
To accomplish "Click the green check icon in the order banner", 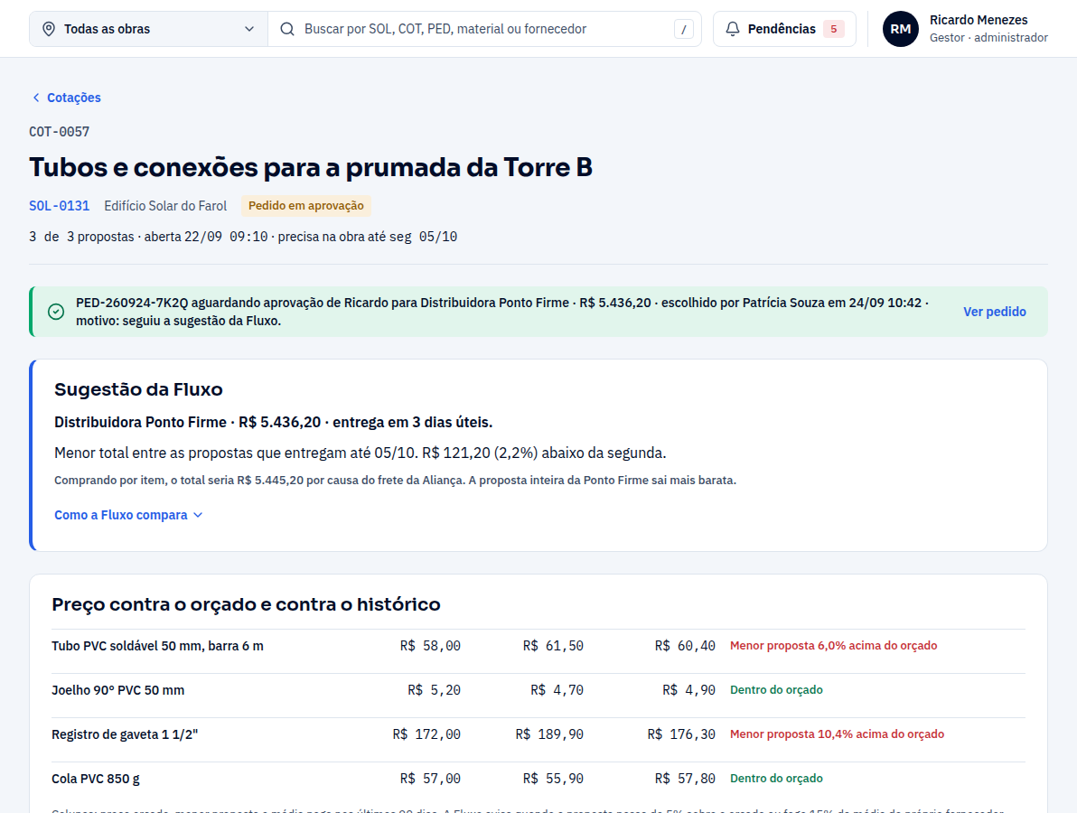I will pos(56,312).
